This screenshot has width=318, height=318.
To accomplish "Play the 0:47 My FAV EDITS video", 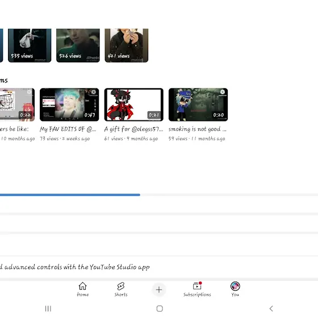I will click(69, 104).
